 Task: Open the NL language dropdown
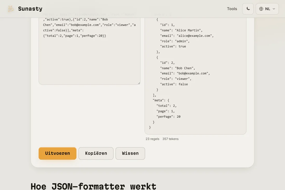click(x=267, y=9)
